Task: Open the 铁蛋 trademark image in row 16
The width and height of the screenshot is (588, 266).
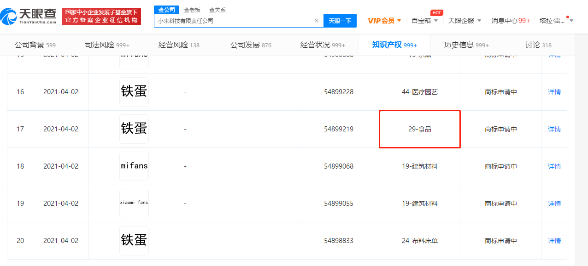Action: pos(134,92)
